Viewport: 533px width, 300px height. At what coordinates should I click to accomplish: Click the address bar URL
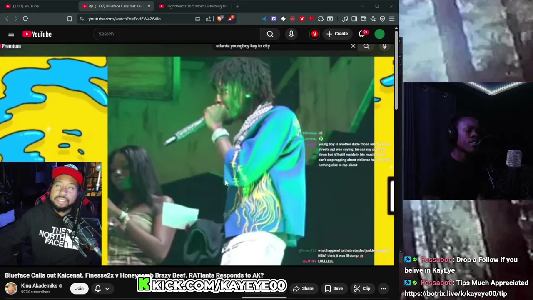pyautogui.click(x=125, y=19)
